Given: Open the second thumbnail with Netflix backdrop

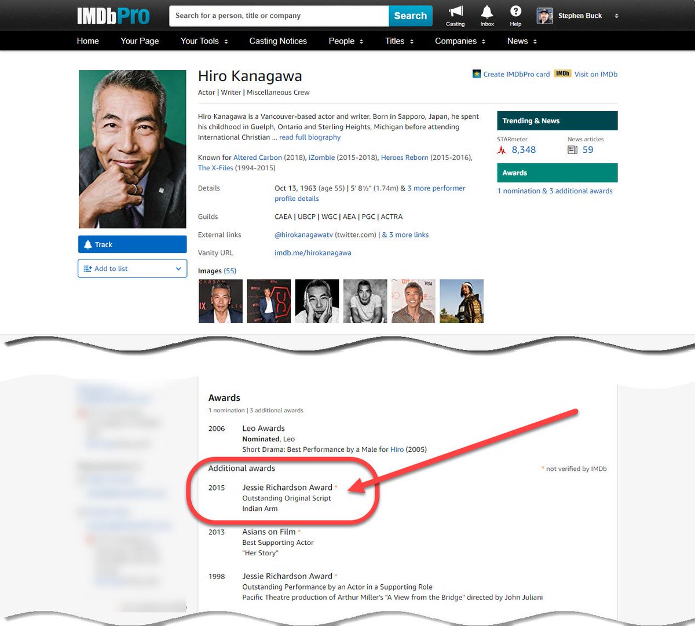Looking at the screenshot, I should pos(269,301).
